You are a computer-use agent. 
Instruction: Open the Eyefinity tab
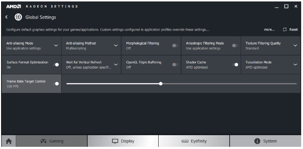pyautogui.click(x=194, y=141)
